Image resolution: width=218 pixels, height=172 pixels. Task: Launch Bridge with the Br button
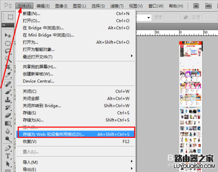click(196, 6)
